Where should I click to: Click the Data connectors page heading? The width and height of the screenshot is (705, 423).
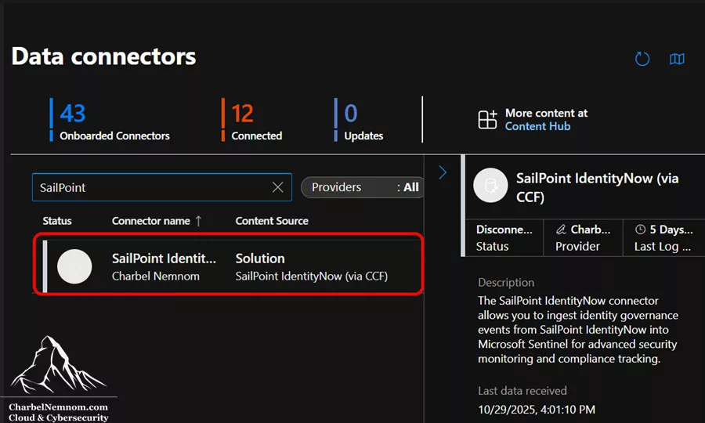tap(103, 56)
